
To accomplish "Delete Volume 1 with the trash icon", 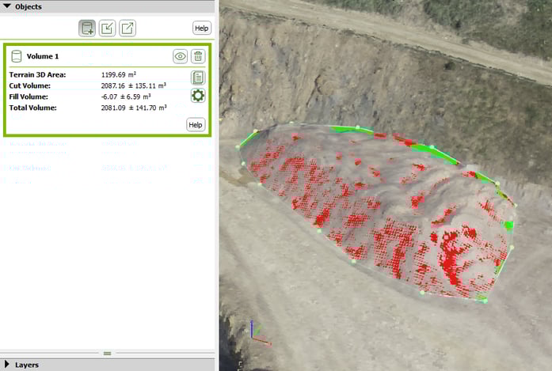I will pos(198,56).
